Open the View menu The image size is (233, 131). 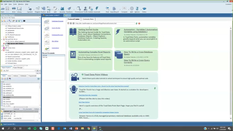click(x=10, y=4)
